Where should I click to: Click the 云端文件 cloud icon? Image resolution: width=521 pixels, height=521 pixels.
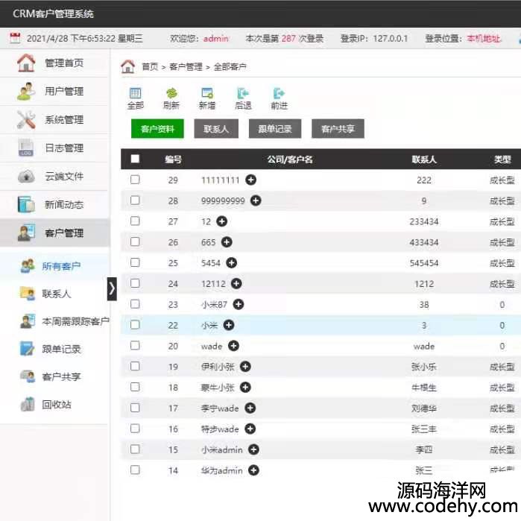tap(26, 176)
